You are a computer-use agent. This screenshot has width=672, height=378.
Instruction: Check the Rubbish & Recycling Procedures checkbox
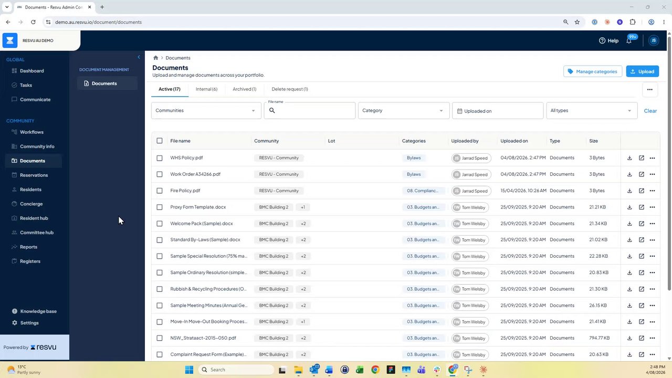[160, 289]
